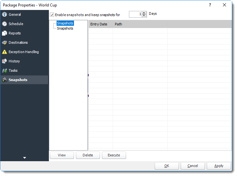Open the General section
This screenshot has height=176, width=237.
click(15, 14)
